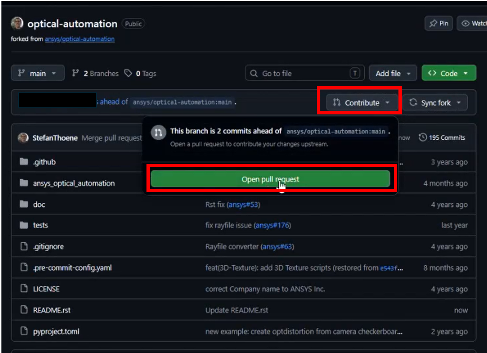The width and height of the screenshot is (487, 353).
Task: Click the file icon beside LICENSE
Action: (24, 289)
